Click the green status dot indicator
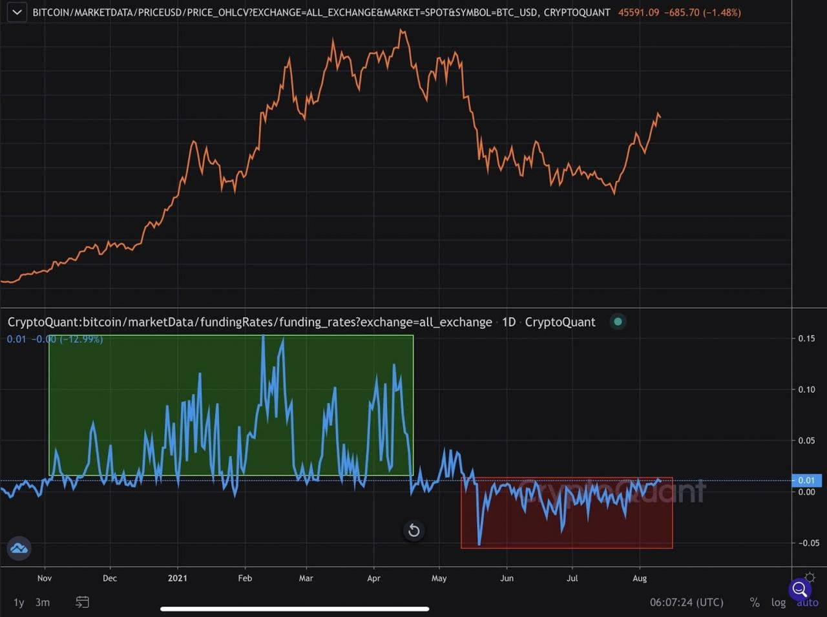This screenshot has width=827, height=617. click(x=618, y=322)
